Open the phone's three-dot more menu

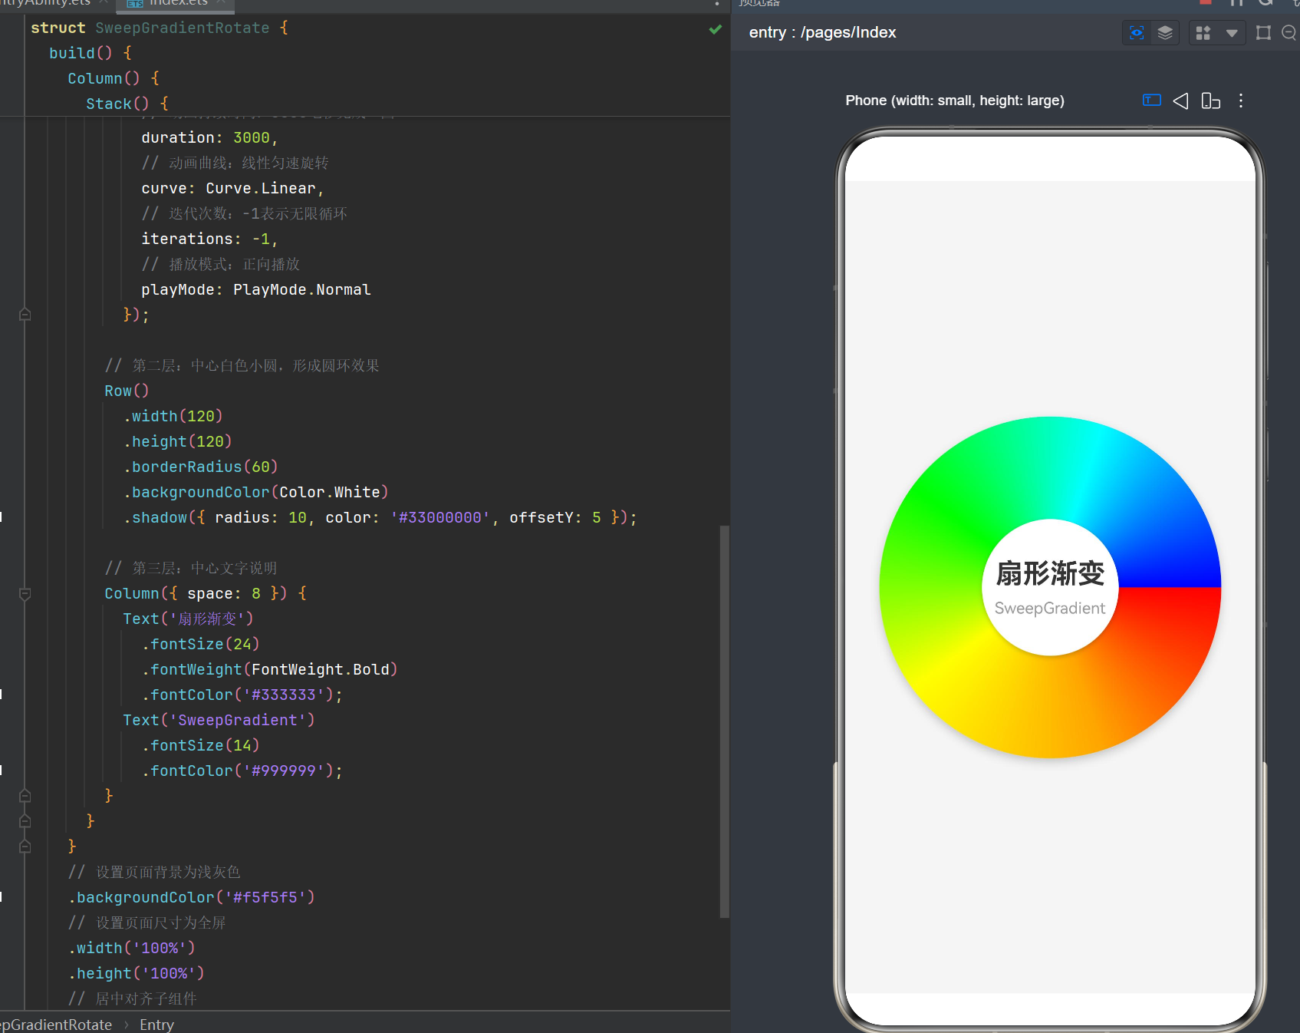pos(1241,101)
